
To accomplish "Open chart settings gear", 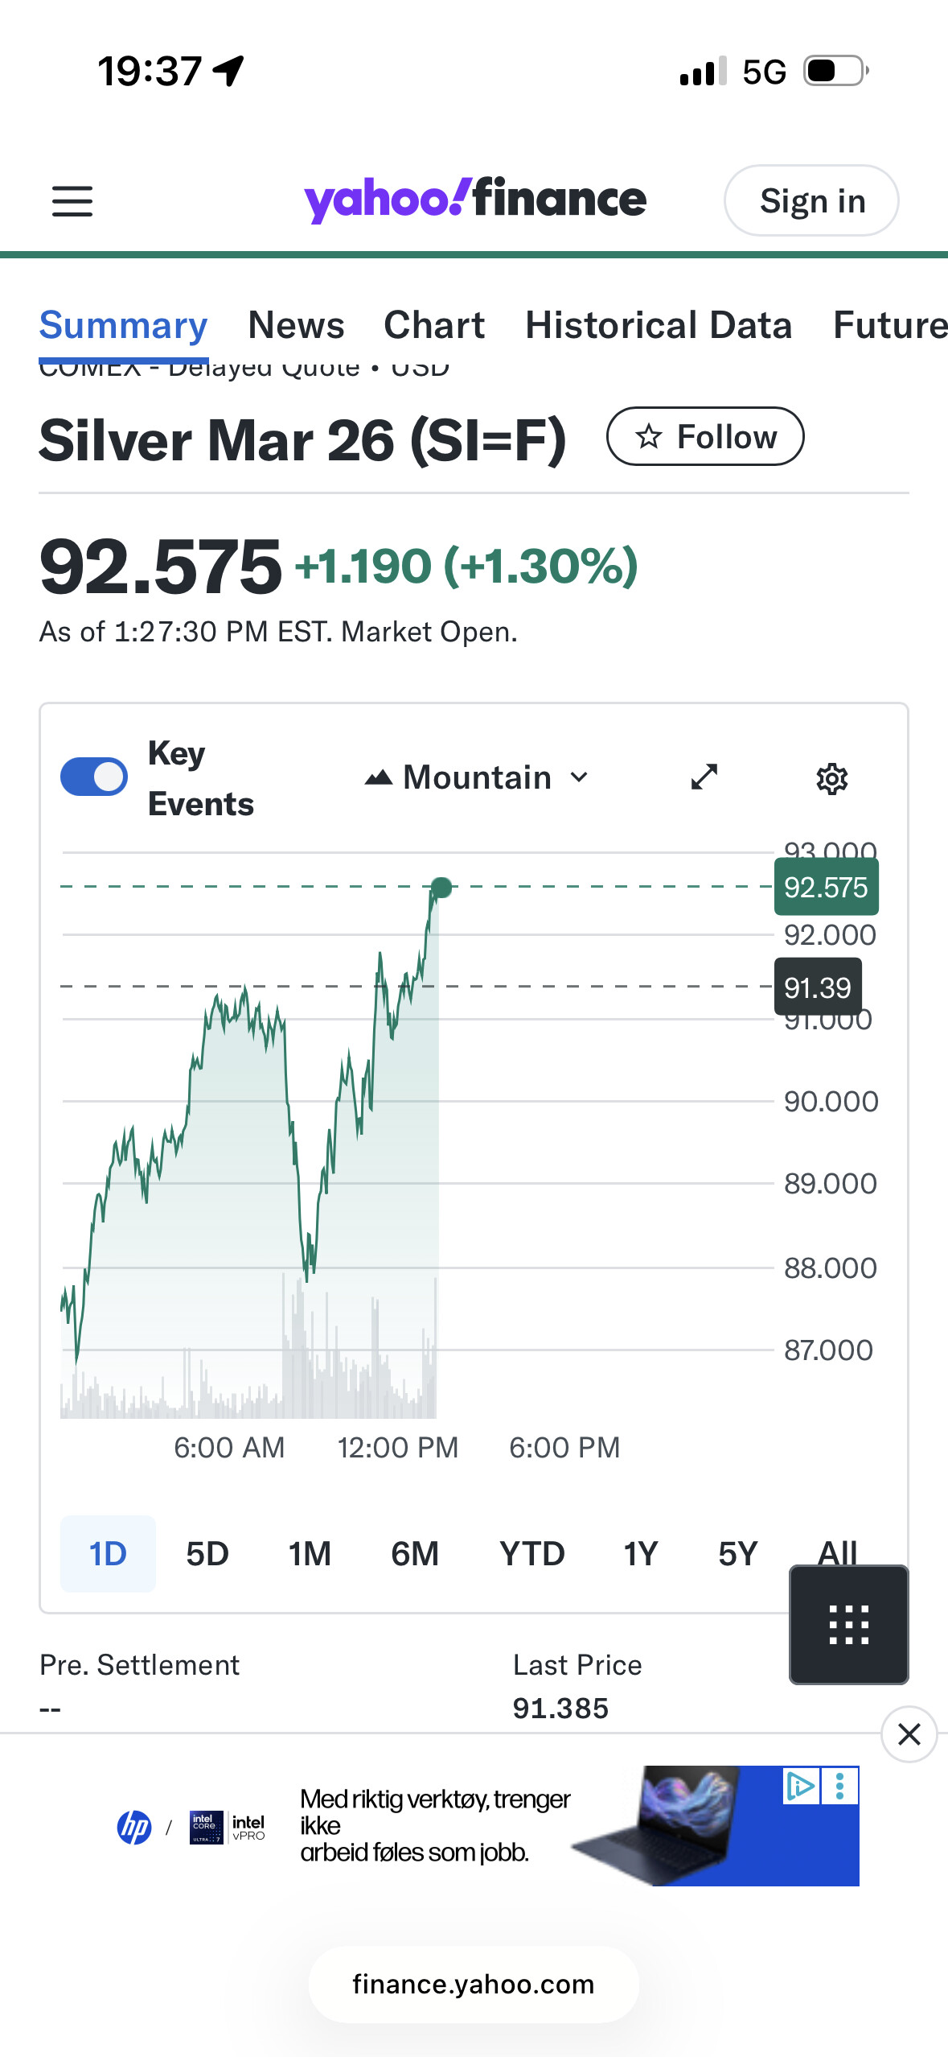I will coord(831,779).
